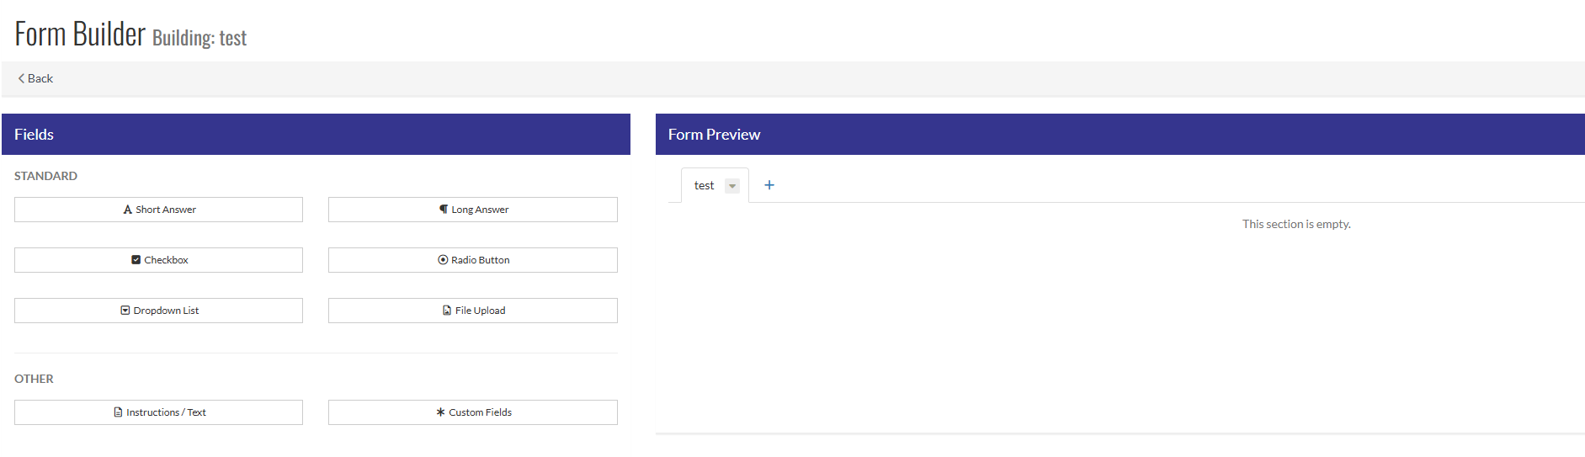Image resolution: width=1585 pixels, height=457 pixels.
Task: Add a Dropdown List field
Action: point(158,311)
